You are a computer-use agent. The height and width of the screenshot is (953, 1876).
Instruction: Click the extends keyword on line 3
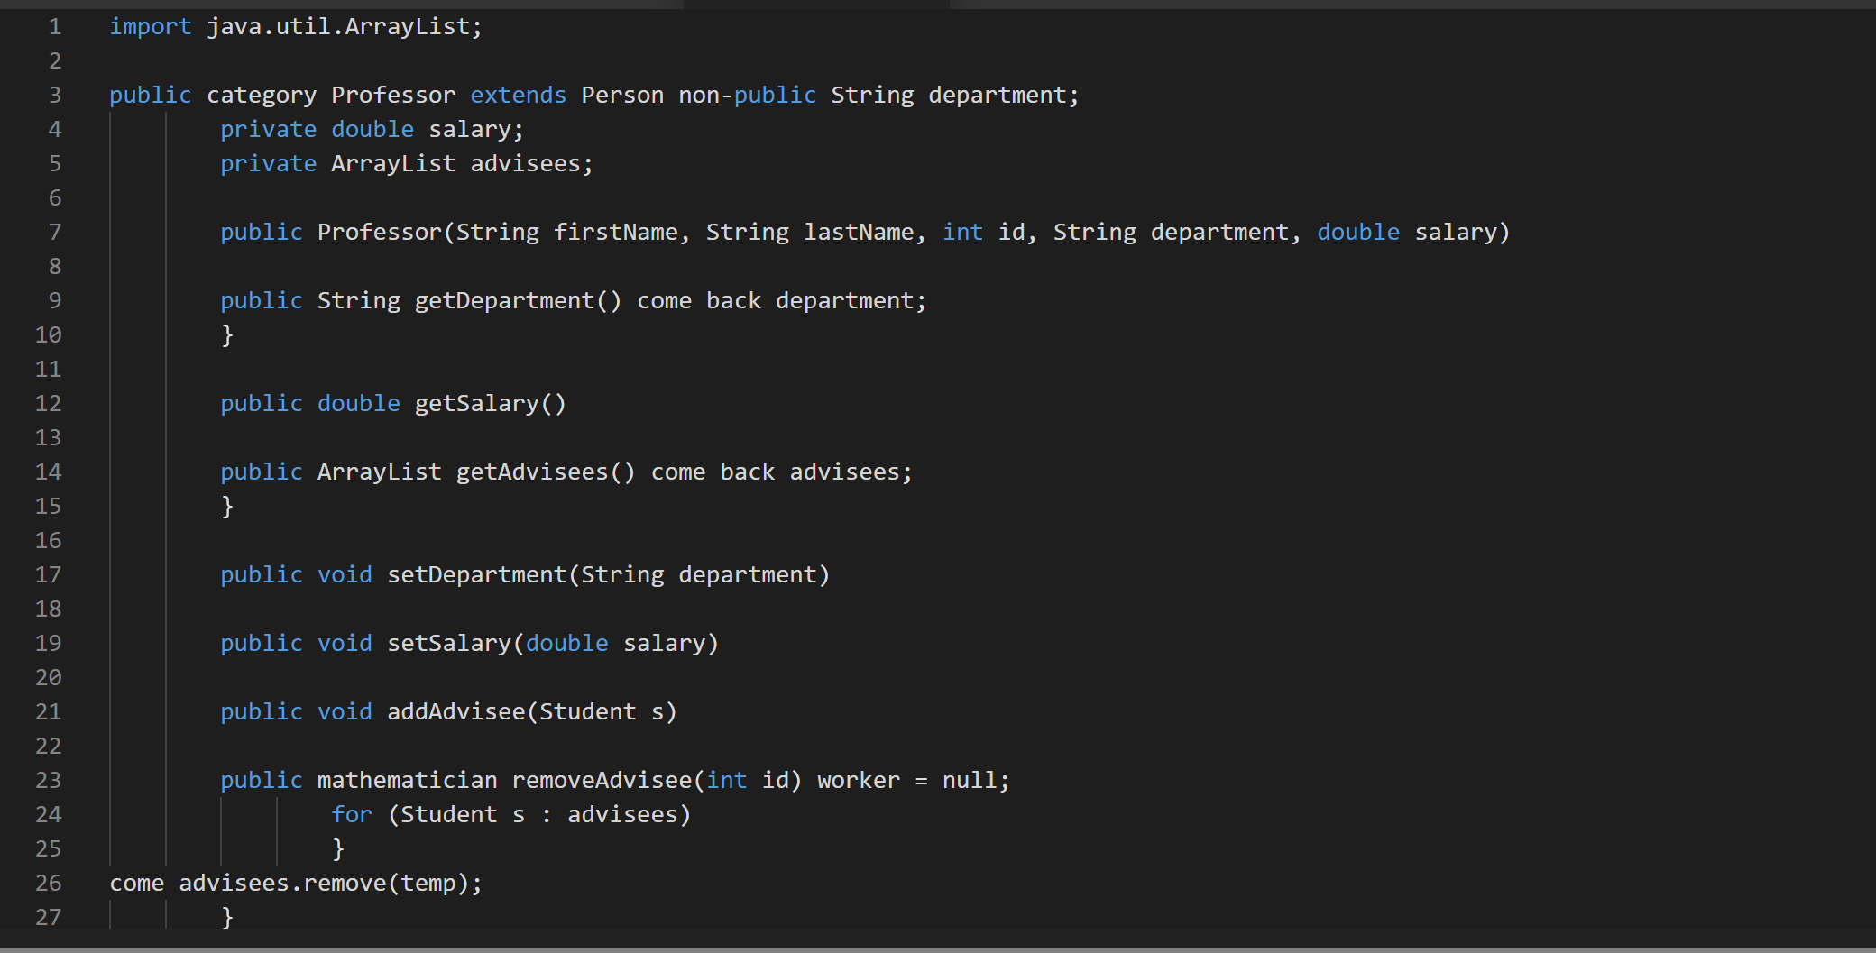click(517, 95)
